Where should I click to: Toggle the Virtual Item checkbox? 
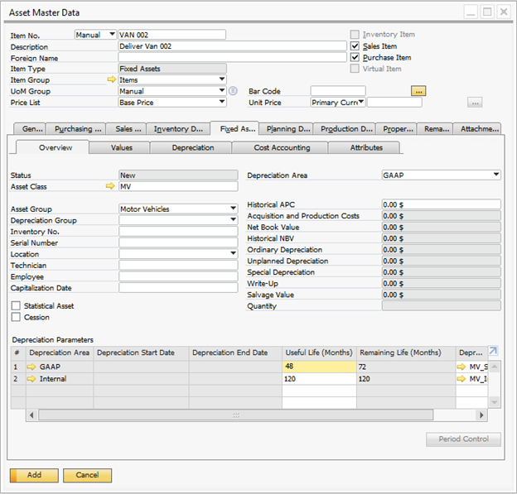pos(355,69)
